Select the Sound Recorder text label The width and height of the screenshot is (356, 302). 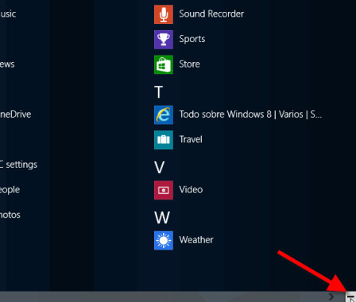pos(211,14)
